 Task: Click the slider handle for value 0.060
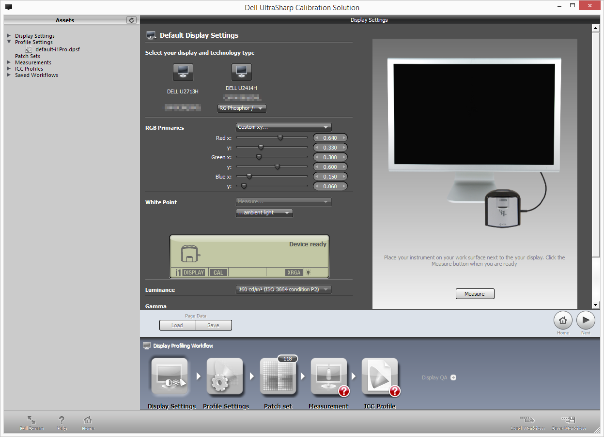(x=244, y=186)
